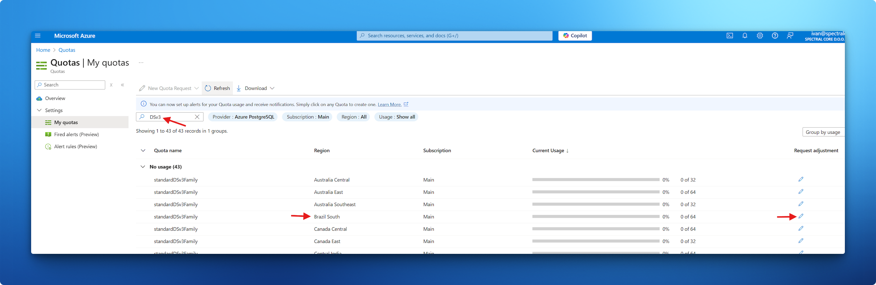
Task: Select Overview in the sidebar
Action: point(55,98)
